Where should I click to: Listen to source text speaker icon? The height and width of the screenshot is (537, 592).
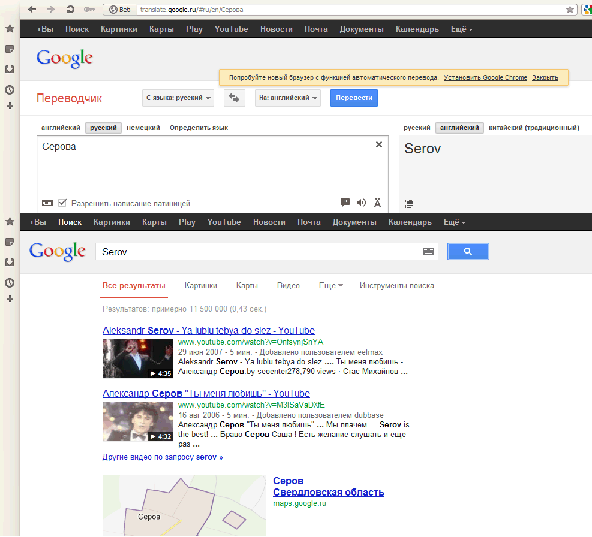361,203
